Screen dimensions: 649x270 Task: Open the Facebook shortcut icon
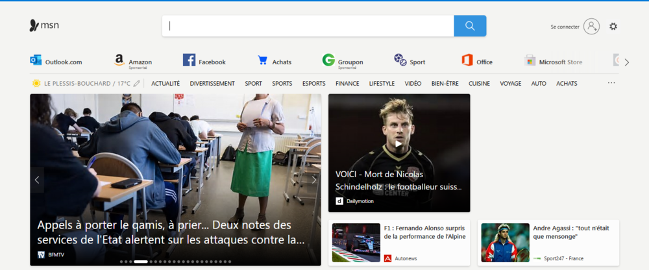click(189, 61)
